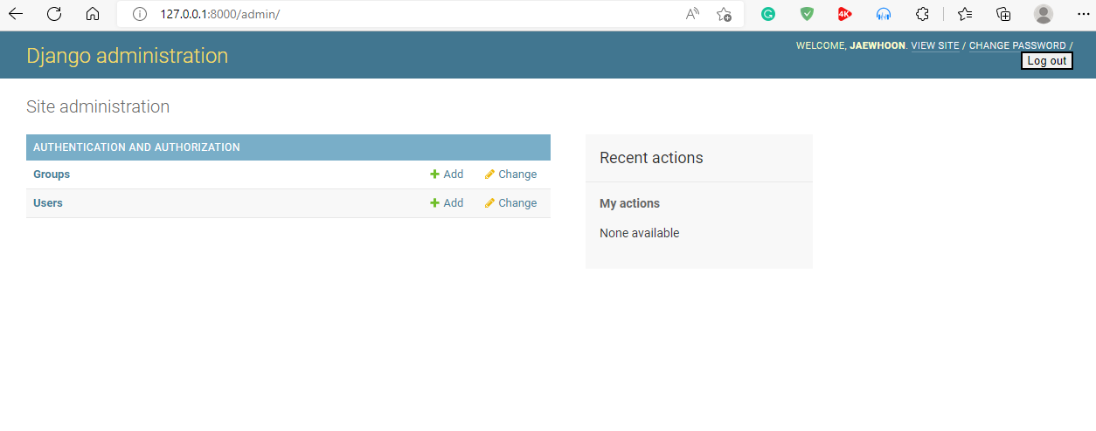Click the address bar URL 127.0.0.1:8000/admin/
The image size is (1096, 431).
pos(220,14)
